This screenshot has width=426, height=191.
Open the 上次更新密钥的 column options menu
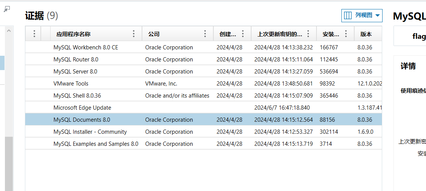click(308, 34)
